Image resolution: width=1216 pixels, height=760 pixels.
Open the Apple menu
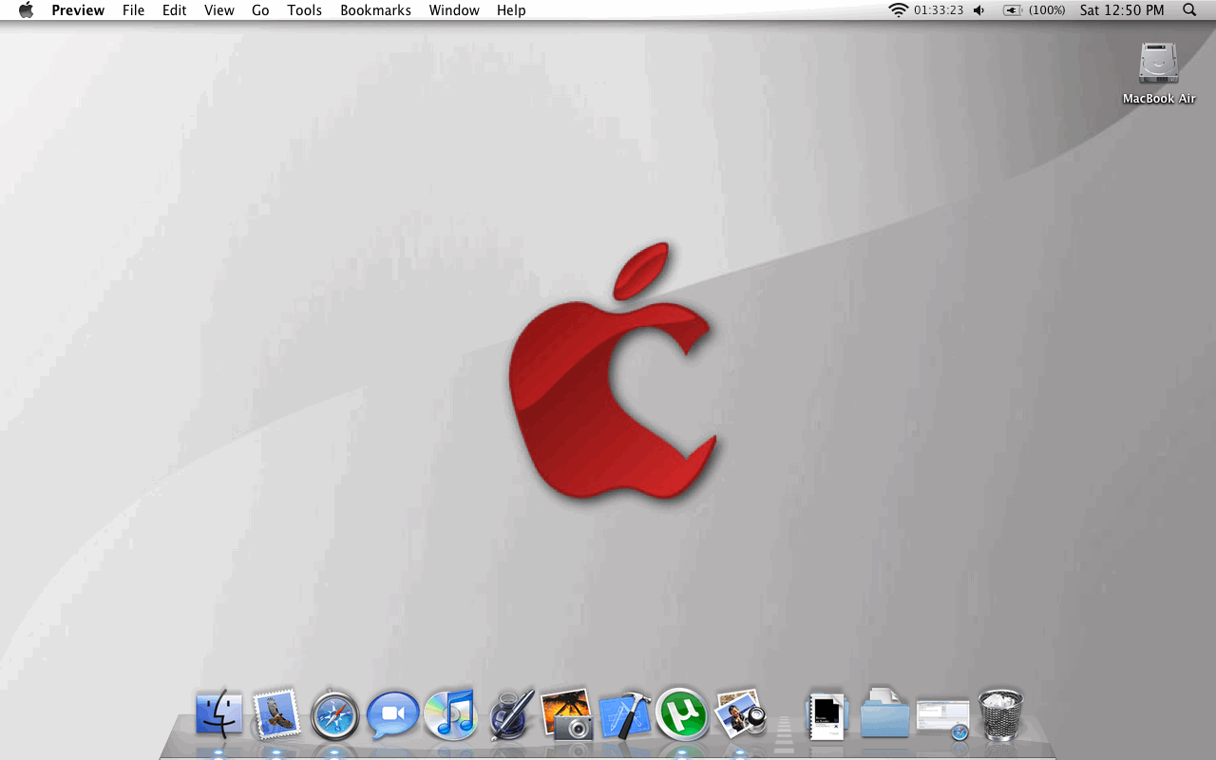(x=26, y=10)
